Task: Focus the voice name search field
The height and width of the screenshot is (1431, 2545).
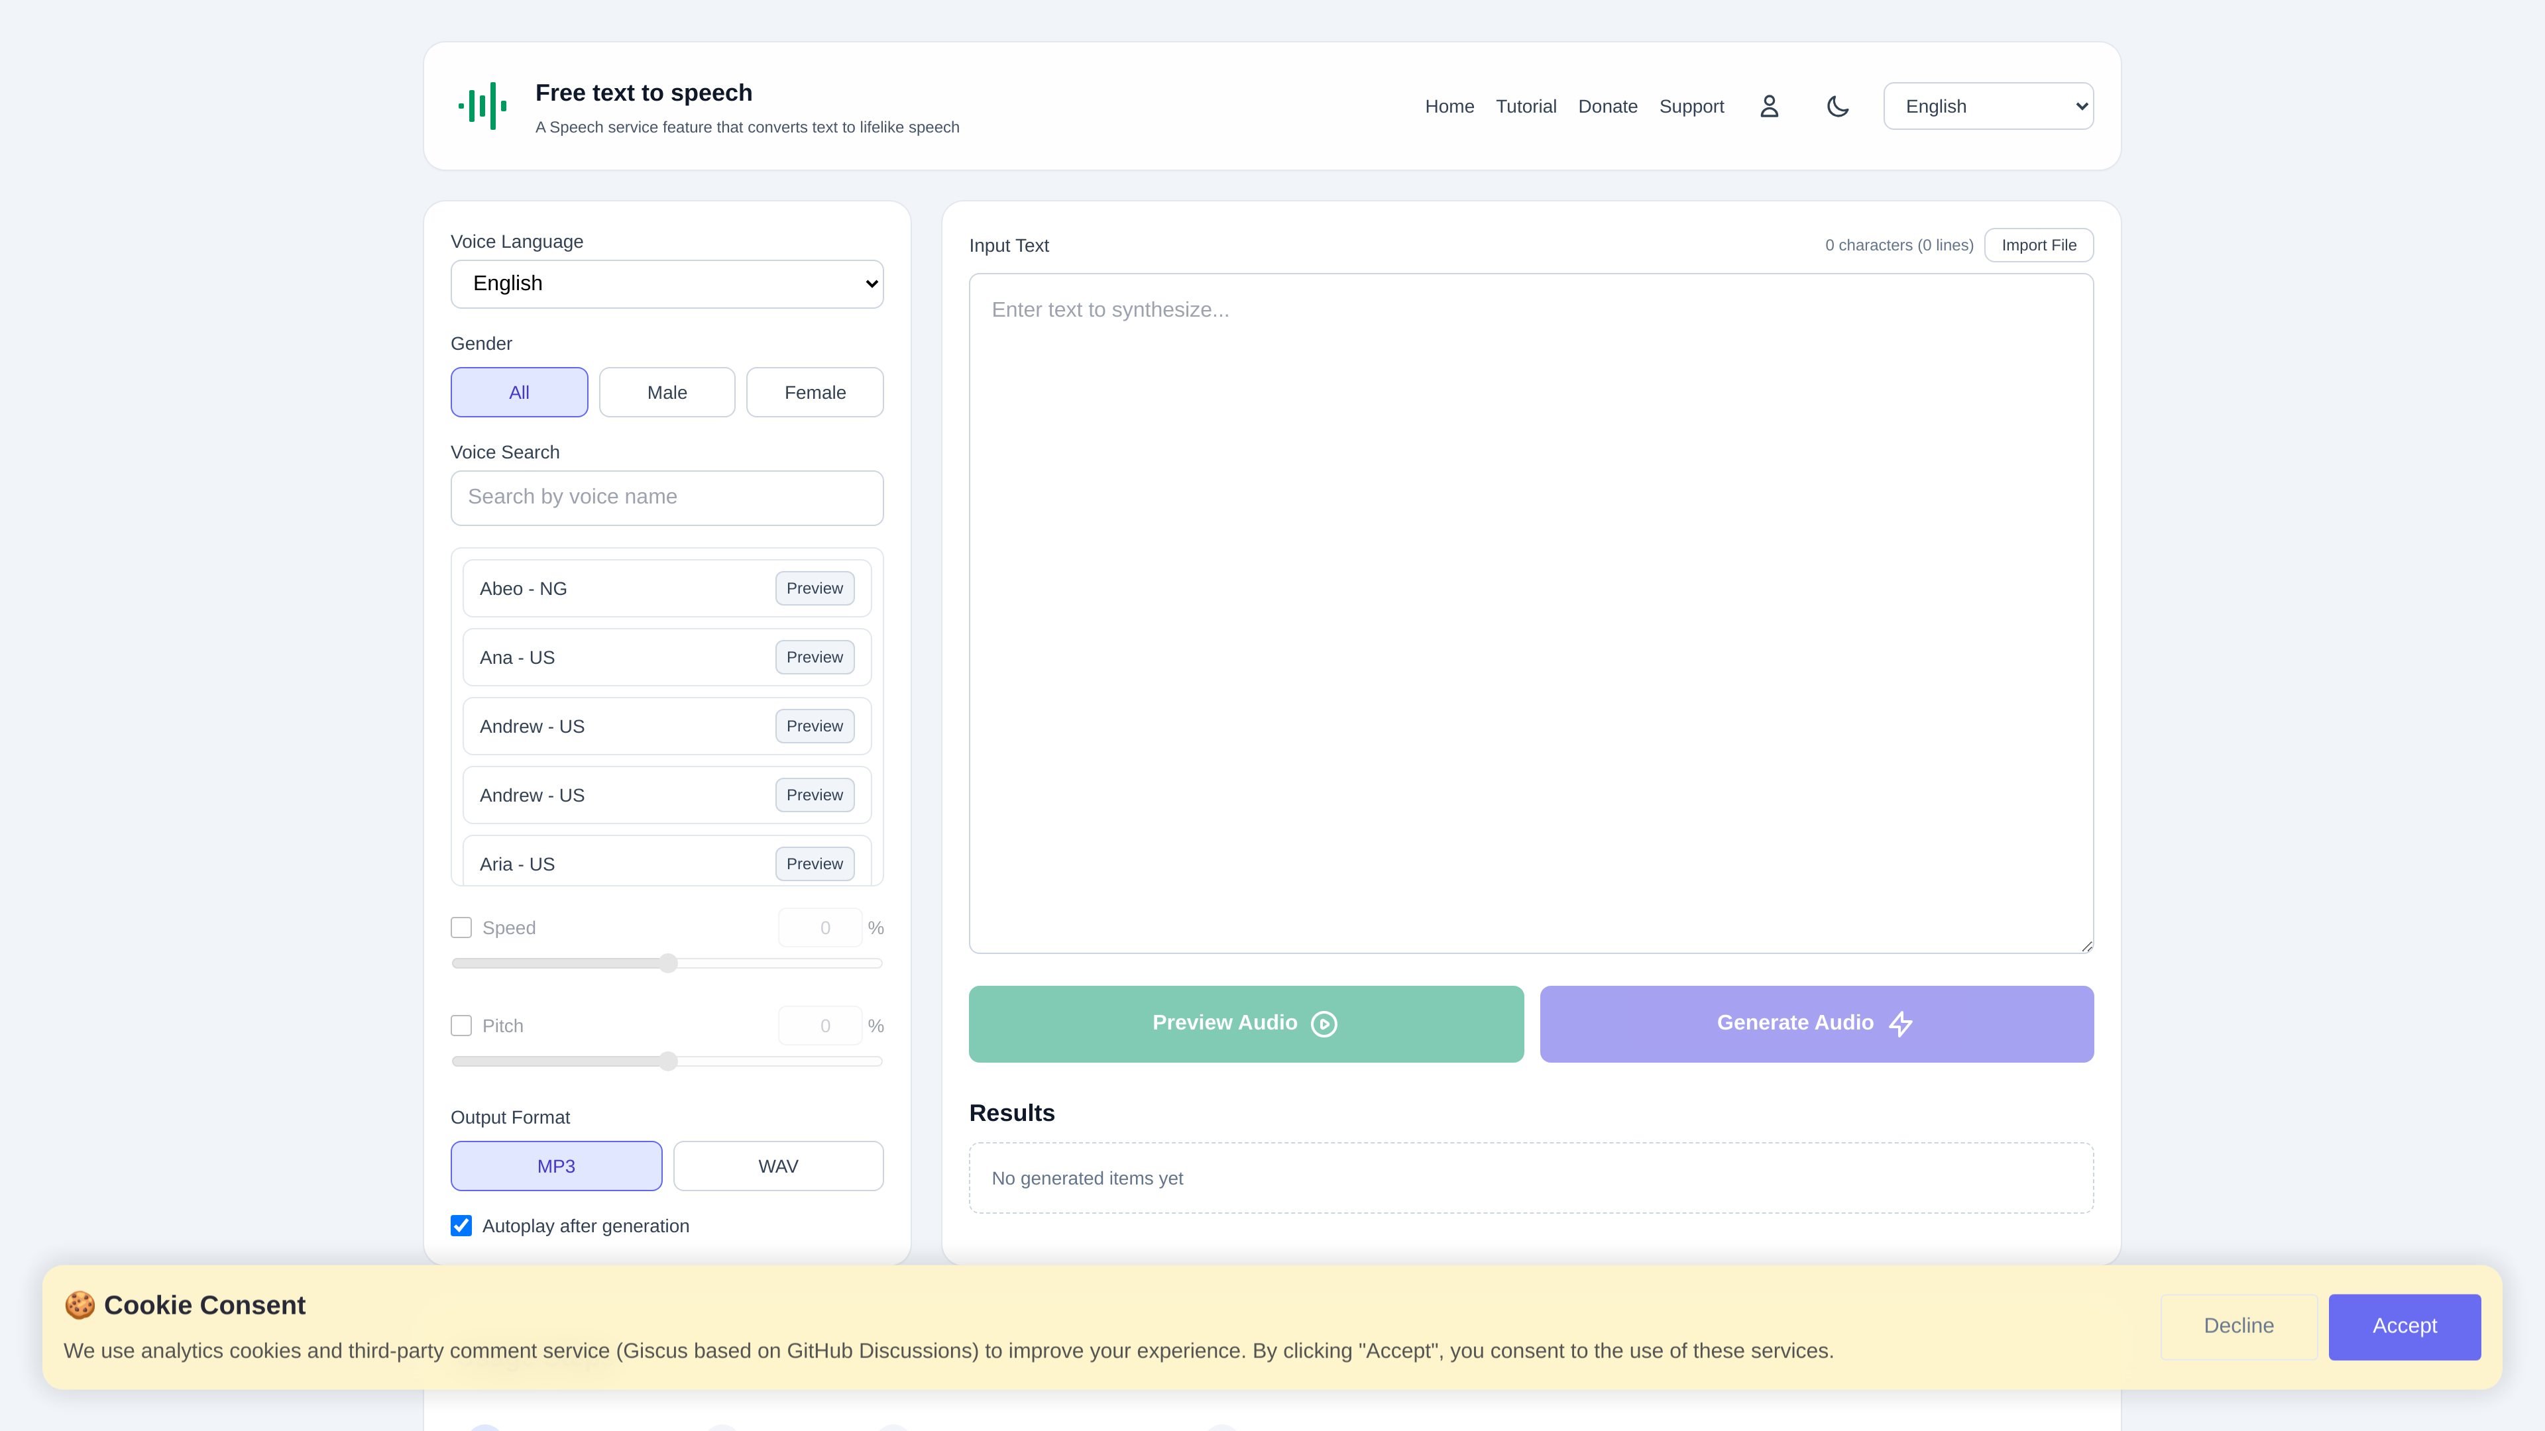Action: tap(667, 497)
